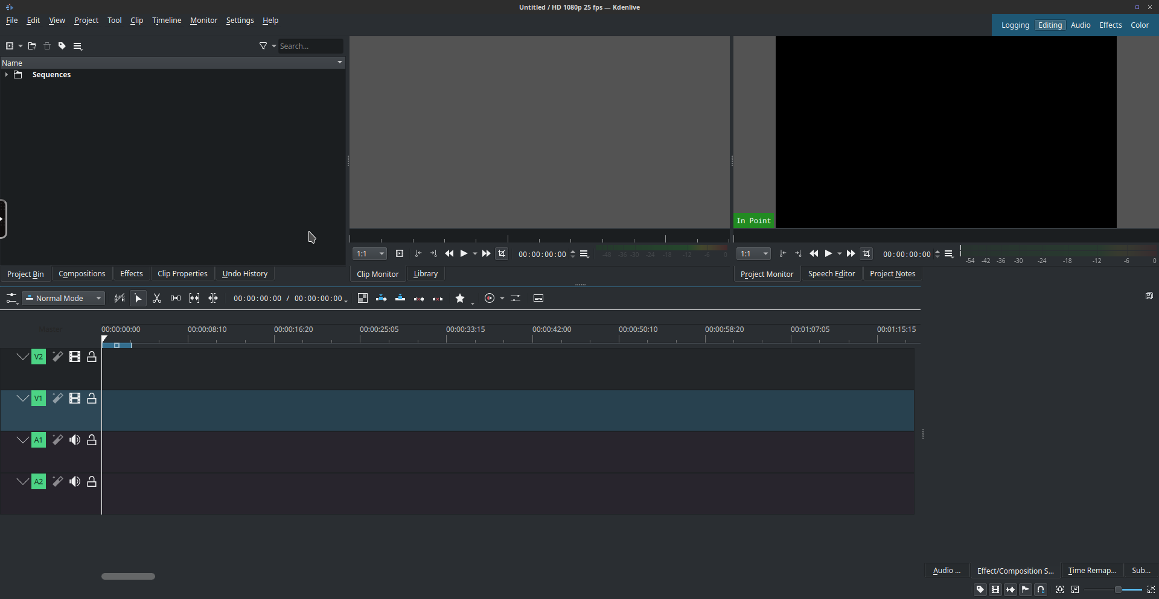The image size is (1159, 599).
Task: Play in the Project Monitor
Action: pyautogui.click(x=829, y=254)
